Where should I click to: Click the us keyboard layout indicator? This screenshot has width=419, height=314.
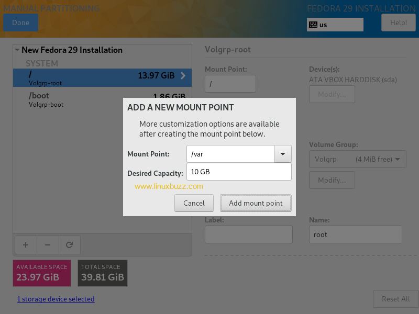(x=335, y=25)
